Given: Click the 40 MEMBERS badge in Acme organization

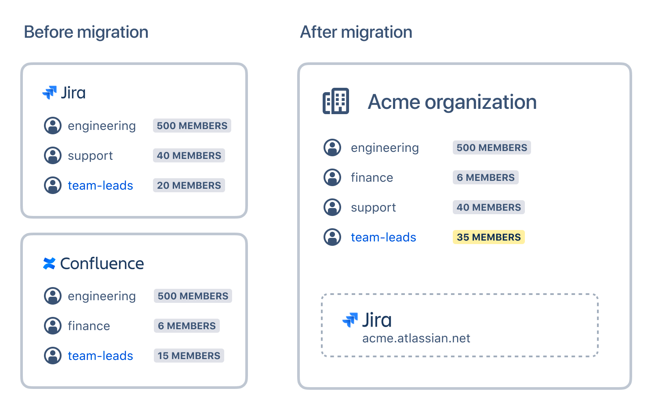Looking at the screenshot, I should click(x=489, y=207).
